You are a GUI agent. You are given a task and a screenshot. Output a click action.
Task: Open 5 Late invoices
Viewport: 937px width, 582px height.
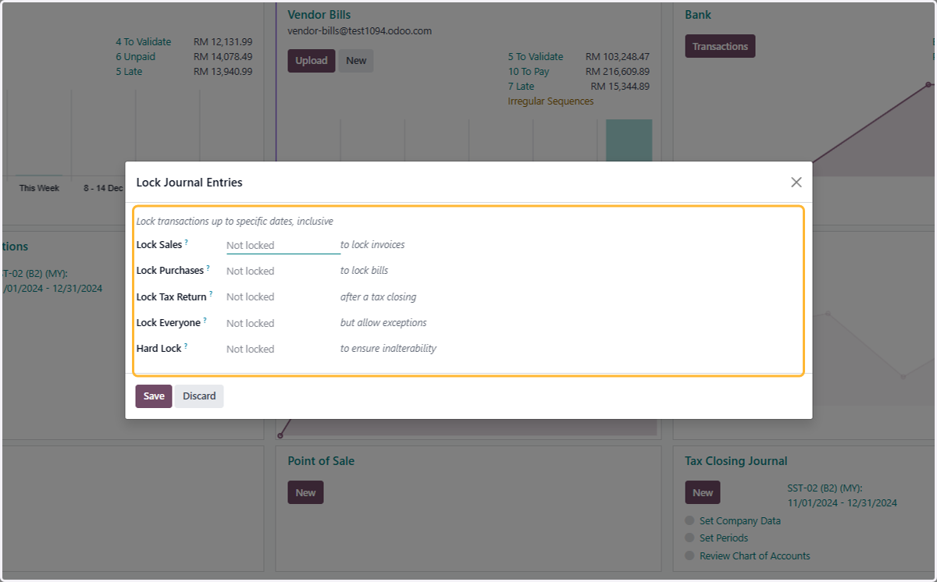pos(129,72)
